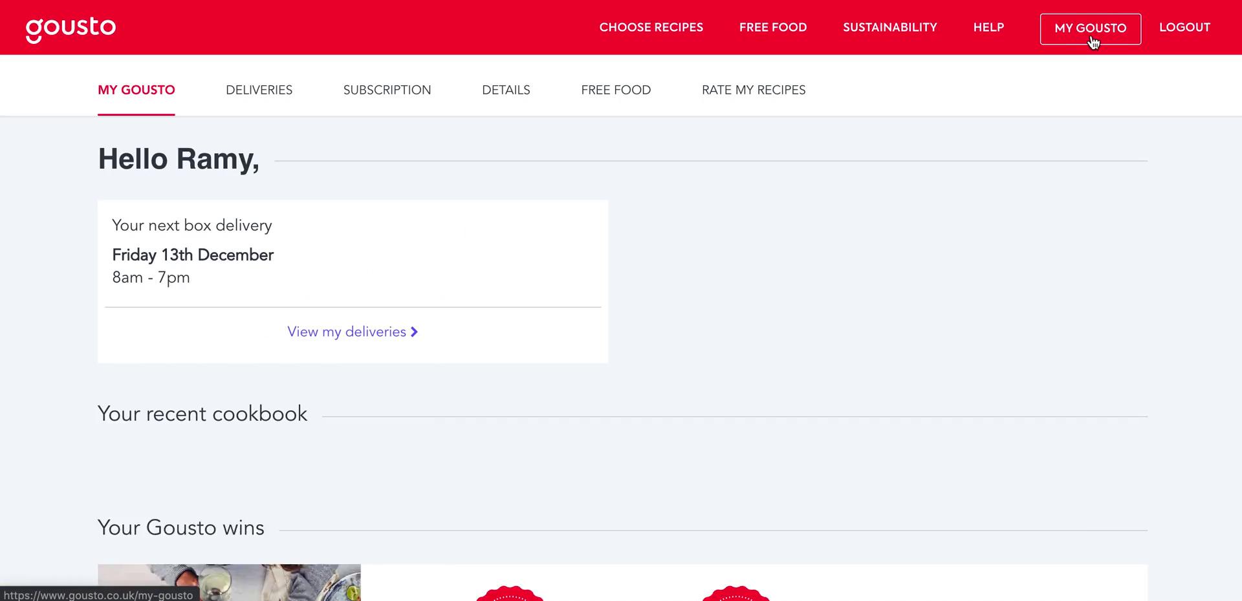Click the Hello Ramy greeting
1242x601 pixels.
[179, 159]
